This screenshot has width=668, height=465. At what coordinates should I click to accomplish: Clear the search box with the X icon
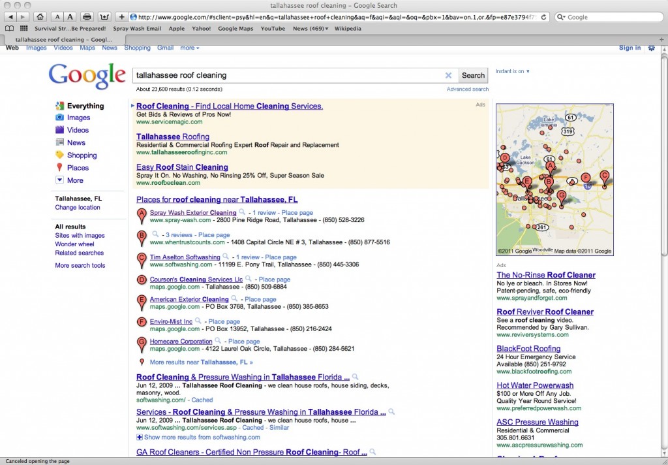448,75
